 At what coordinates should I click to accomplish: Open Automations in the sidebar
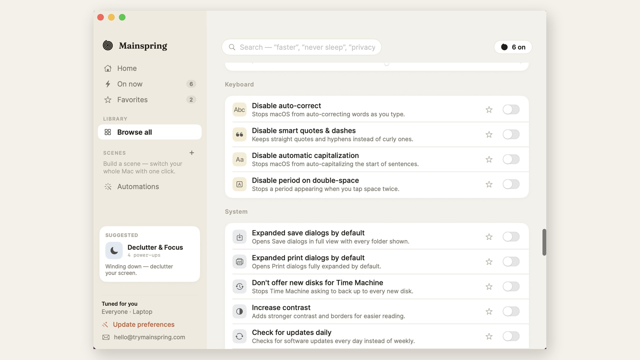click(x=150, y=187)
